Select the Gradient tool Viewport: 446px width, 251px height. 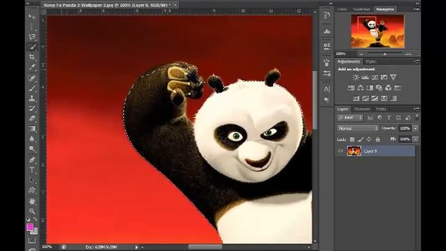(32, 128)
